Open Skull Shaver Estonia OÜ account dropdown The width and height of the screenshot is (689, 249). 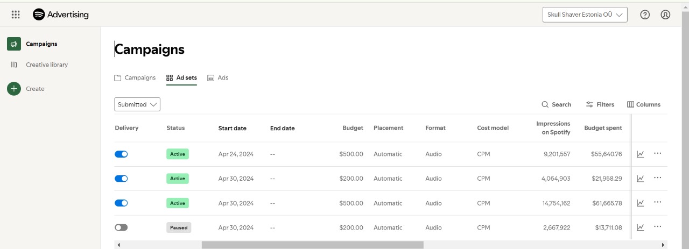(x=585, y=15)
